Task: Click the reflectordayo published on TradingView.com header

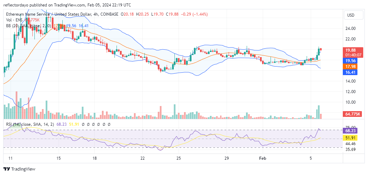Action: click(x=67, y=5)
